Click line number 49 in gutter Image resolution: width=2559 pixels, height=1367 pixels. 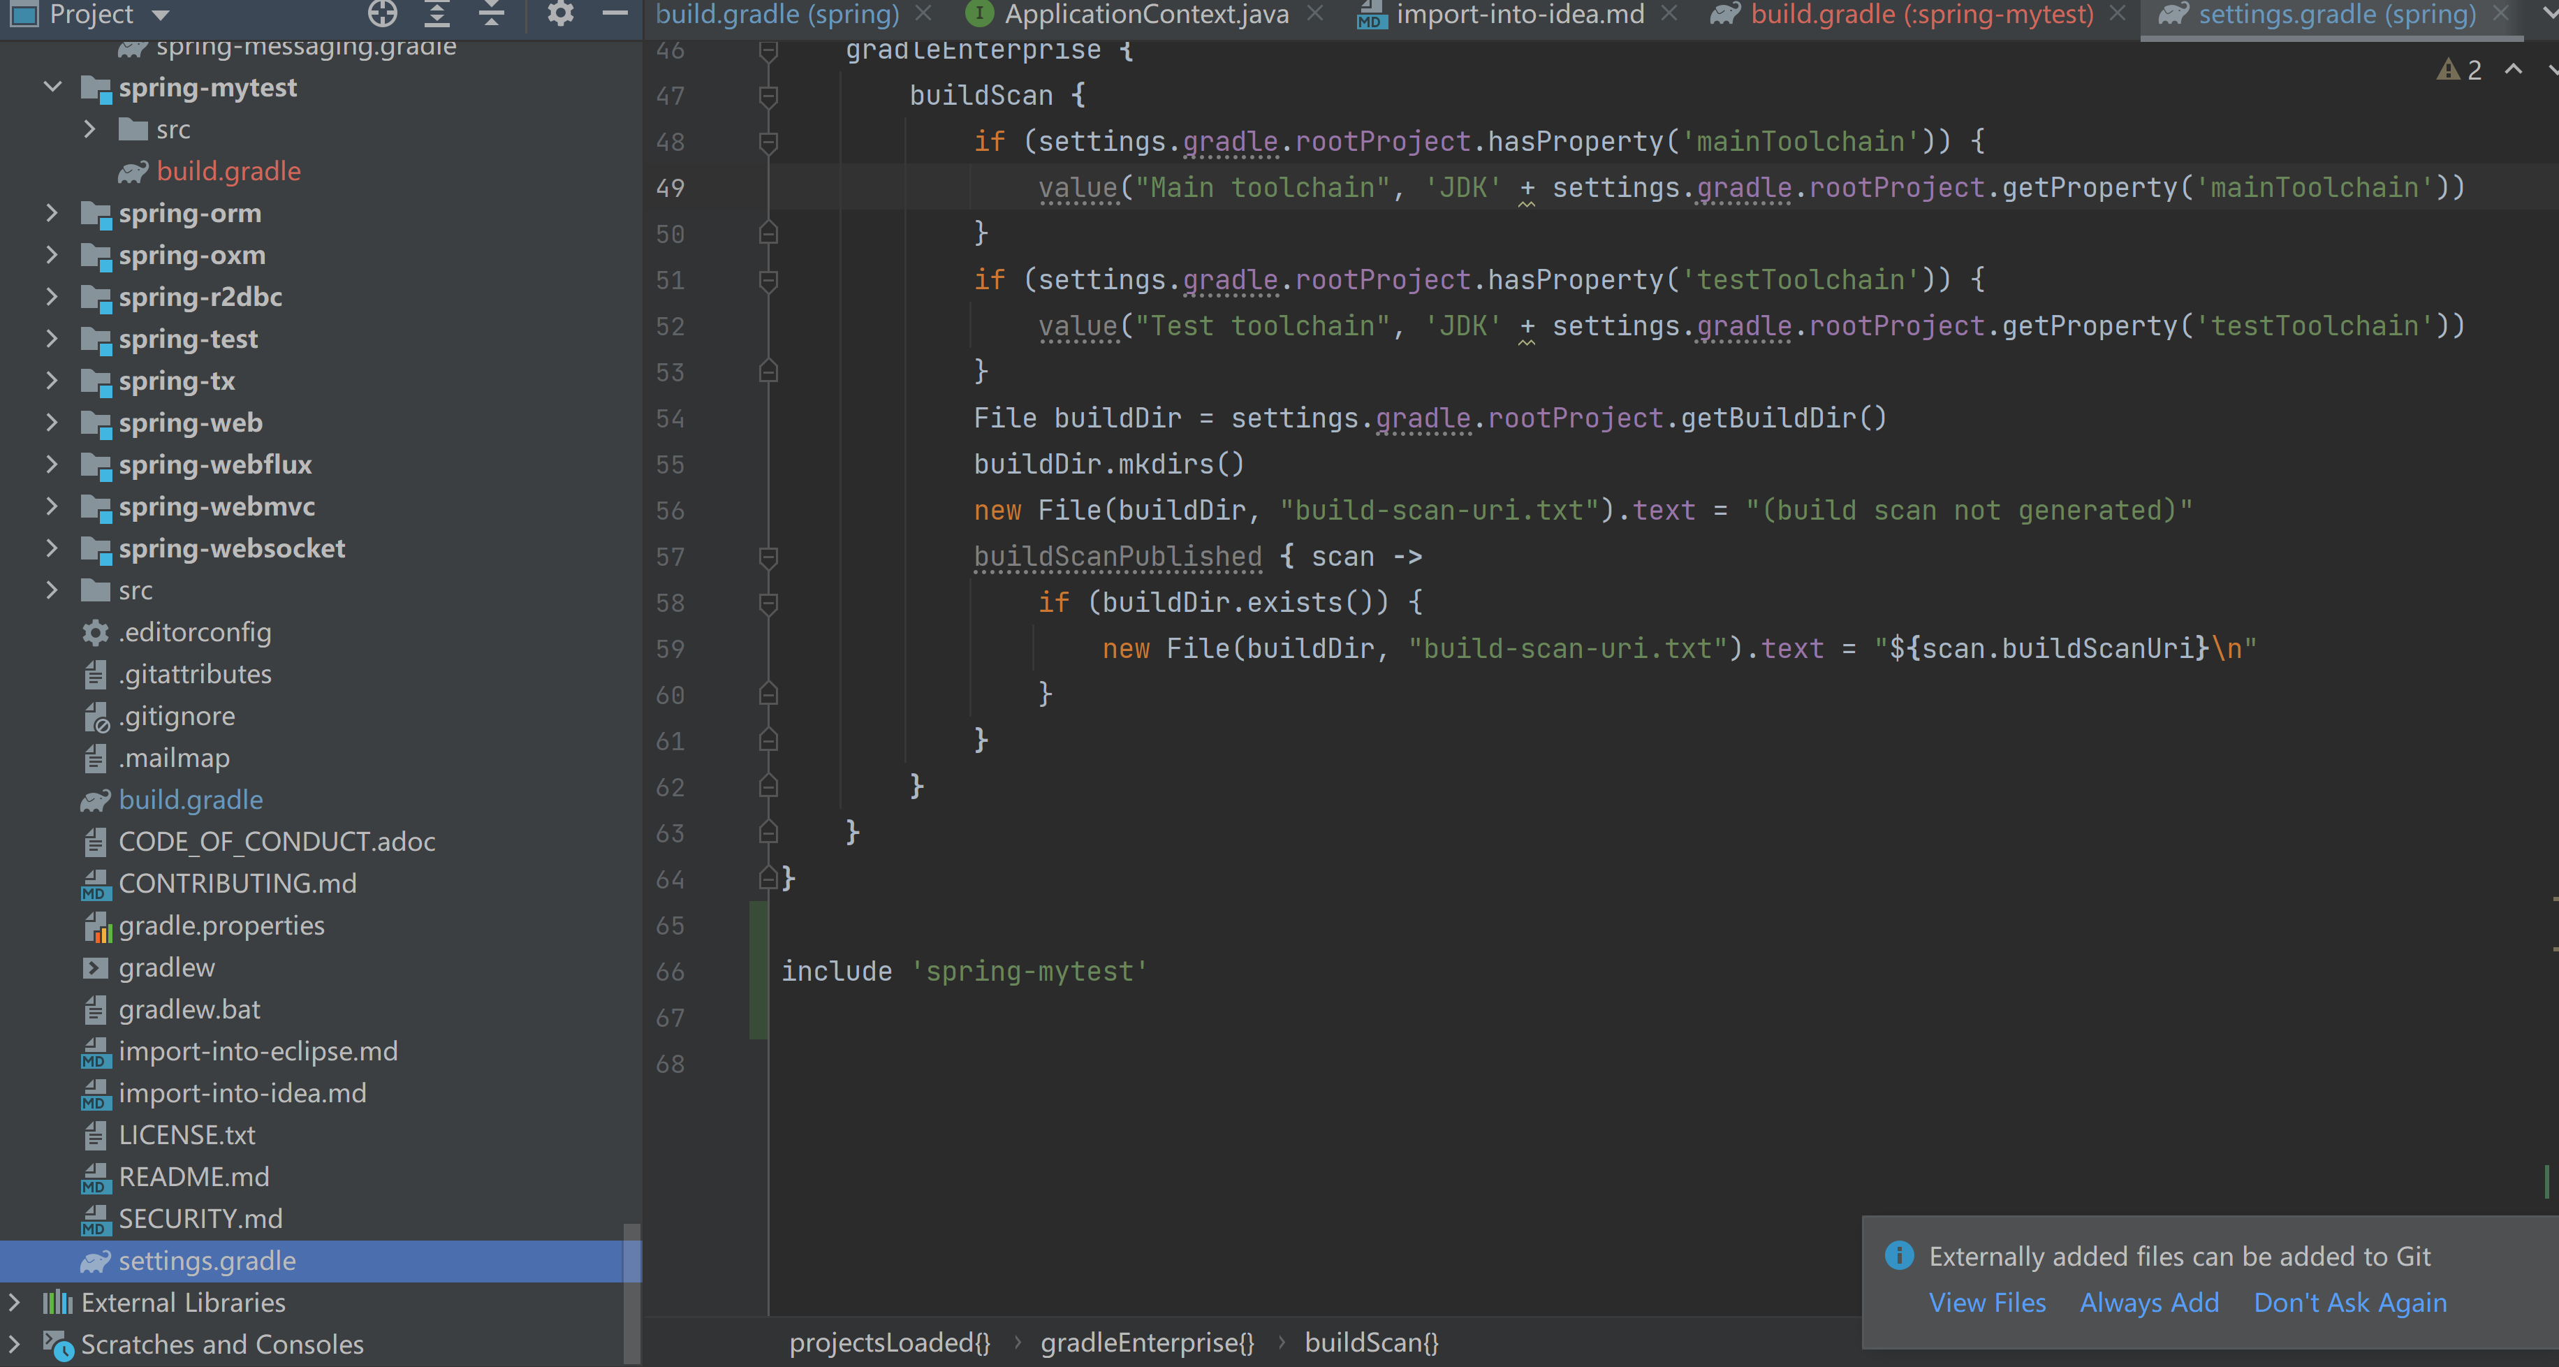click(670, 188)
